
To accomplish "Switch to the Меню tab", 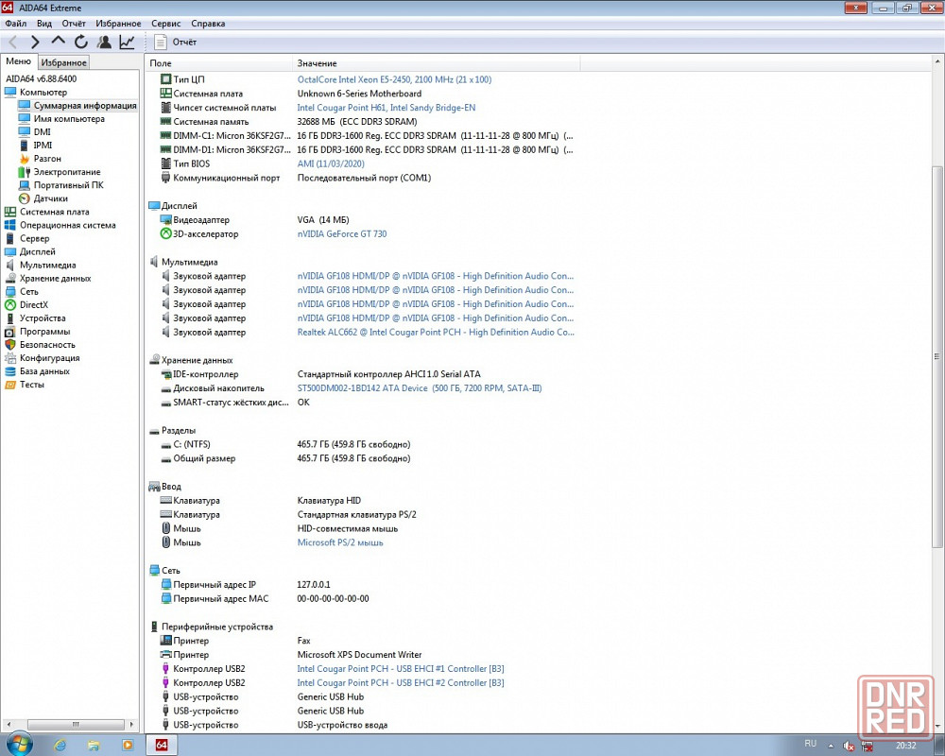I will (19, 61).
